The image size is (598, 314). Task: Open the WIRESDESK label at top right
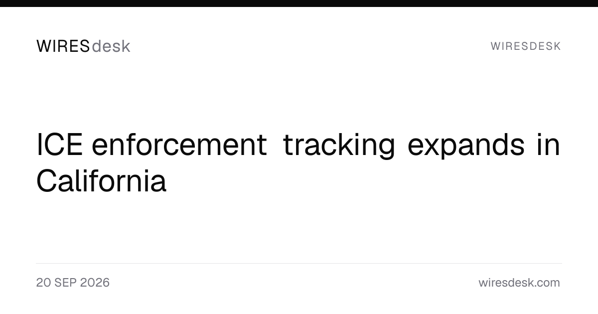tap(526, 46)
